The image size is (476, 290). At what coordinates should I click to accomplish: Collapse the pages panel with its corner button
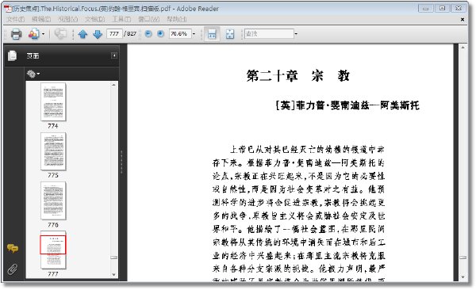(x=114, y=55)
